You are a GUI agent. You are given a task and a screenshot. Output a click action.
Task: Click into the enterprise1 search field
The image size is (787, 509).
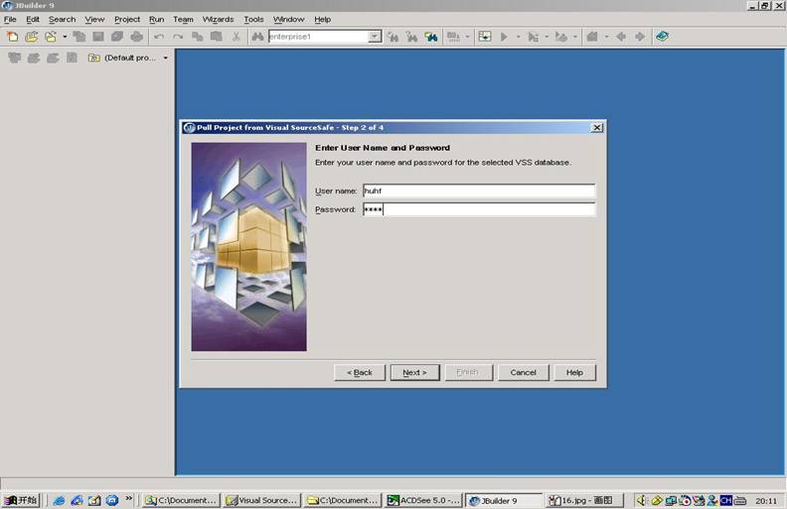[318, 37]
